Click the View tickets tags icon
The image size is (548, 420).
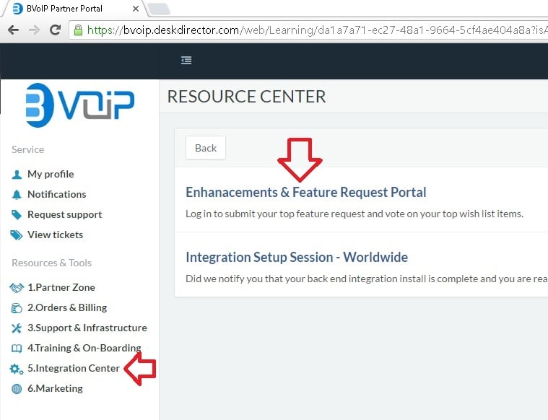coord(17,235)
